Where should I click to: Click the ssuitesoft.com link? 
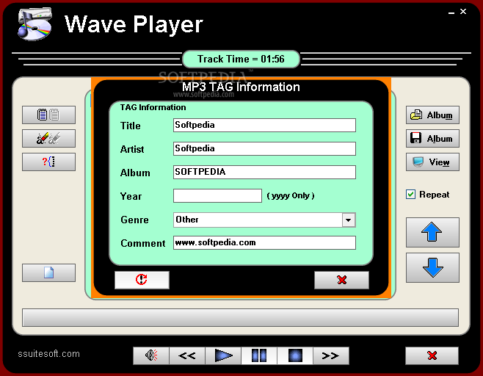(48, 354)
